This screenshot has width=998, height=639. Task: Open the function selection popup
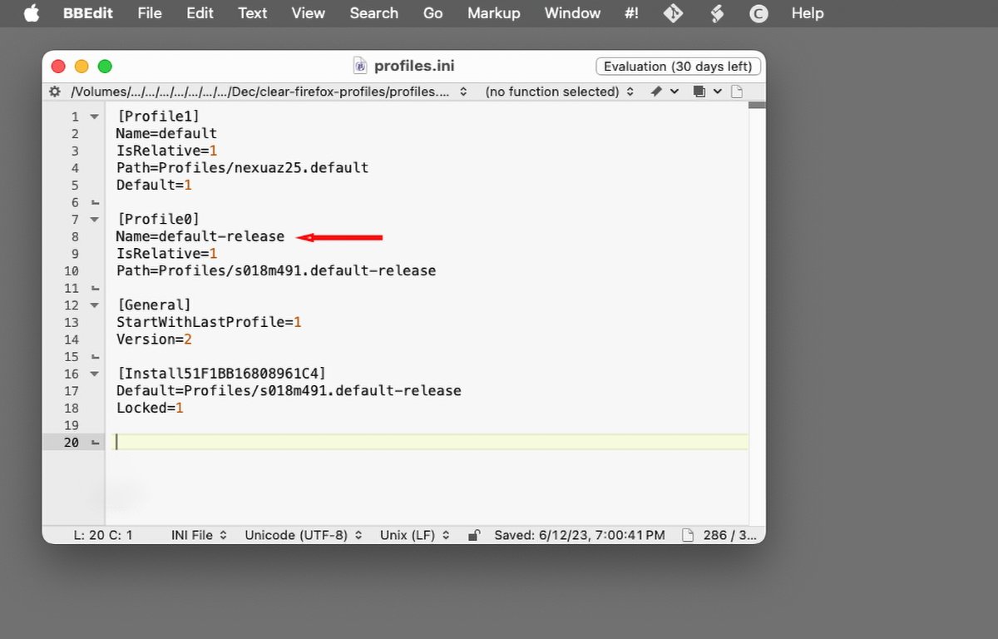click(x=559, y=92)
